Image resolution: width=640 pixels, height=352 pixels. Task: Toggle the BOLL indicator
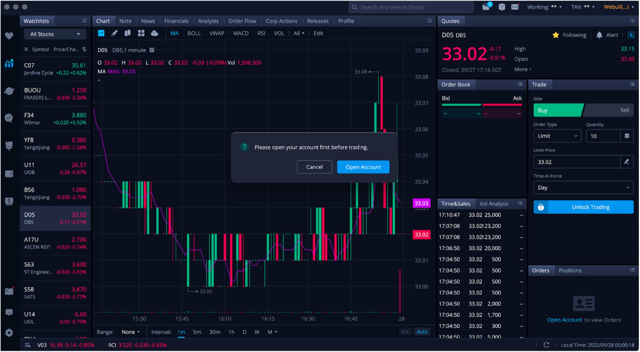[x=194, y=33]
